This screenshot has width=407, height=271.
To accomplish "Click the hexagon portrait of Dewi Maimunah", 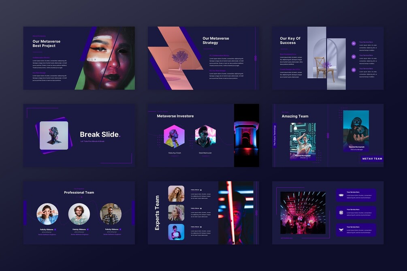I will 205,136.
